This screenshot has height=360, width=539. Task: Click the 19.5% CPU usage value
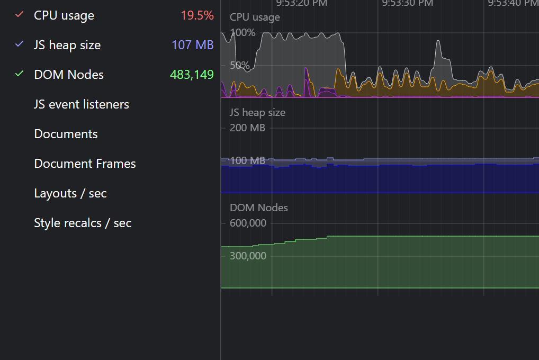197,15
